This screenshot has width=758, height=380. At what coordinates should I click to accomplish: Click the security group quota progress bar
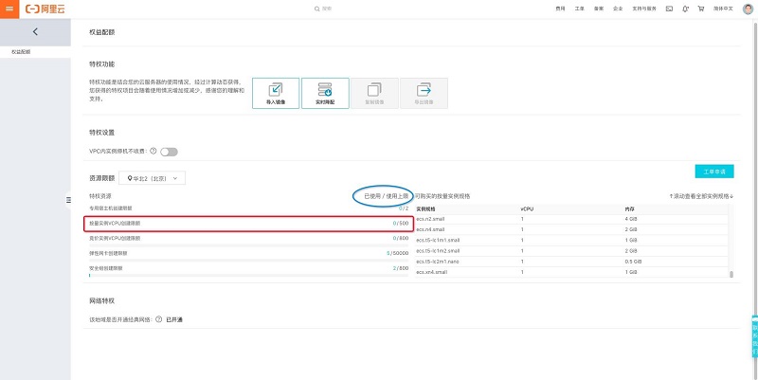[x=249, y=275]
